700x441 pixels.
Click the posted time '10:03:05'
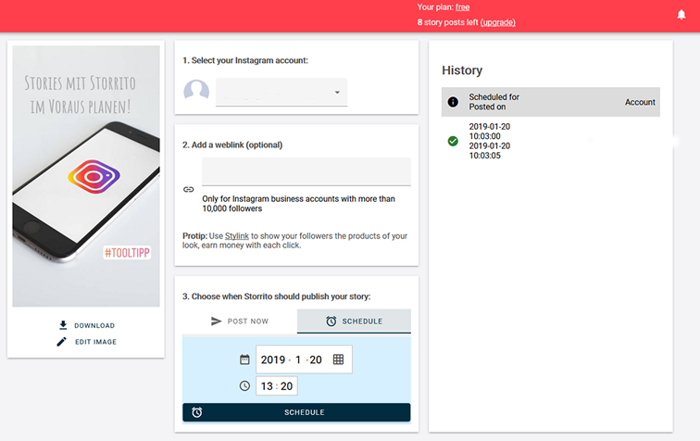pos(484,156)
